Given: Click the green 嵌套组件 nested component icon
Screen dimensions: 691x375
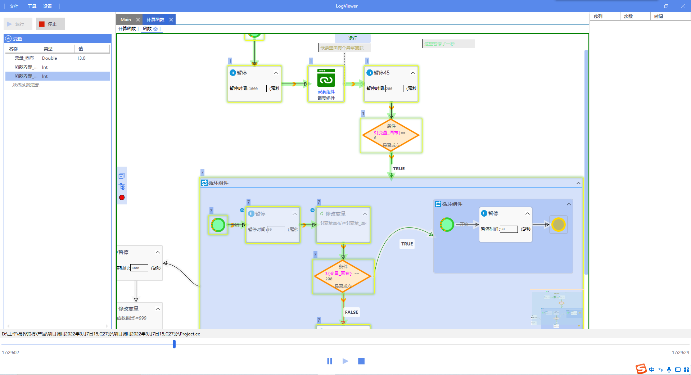Looking at the screenshot, I should (326, 78).
